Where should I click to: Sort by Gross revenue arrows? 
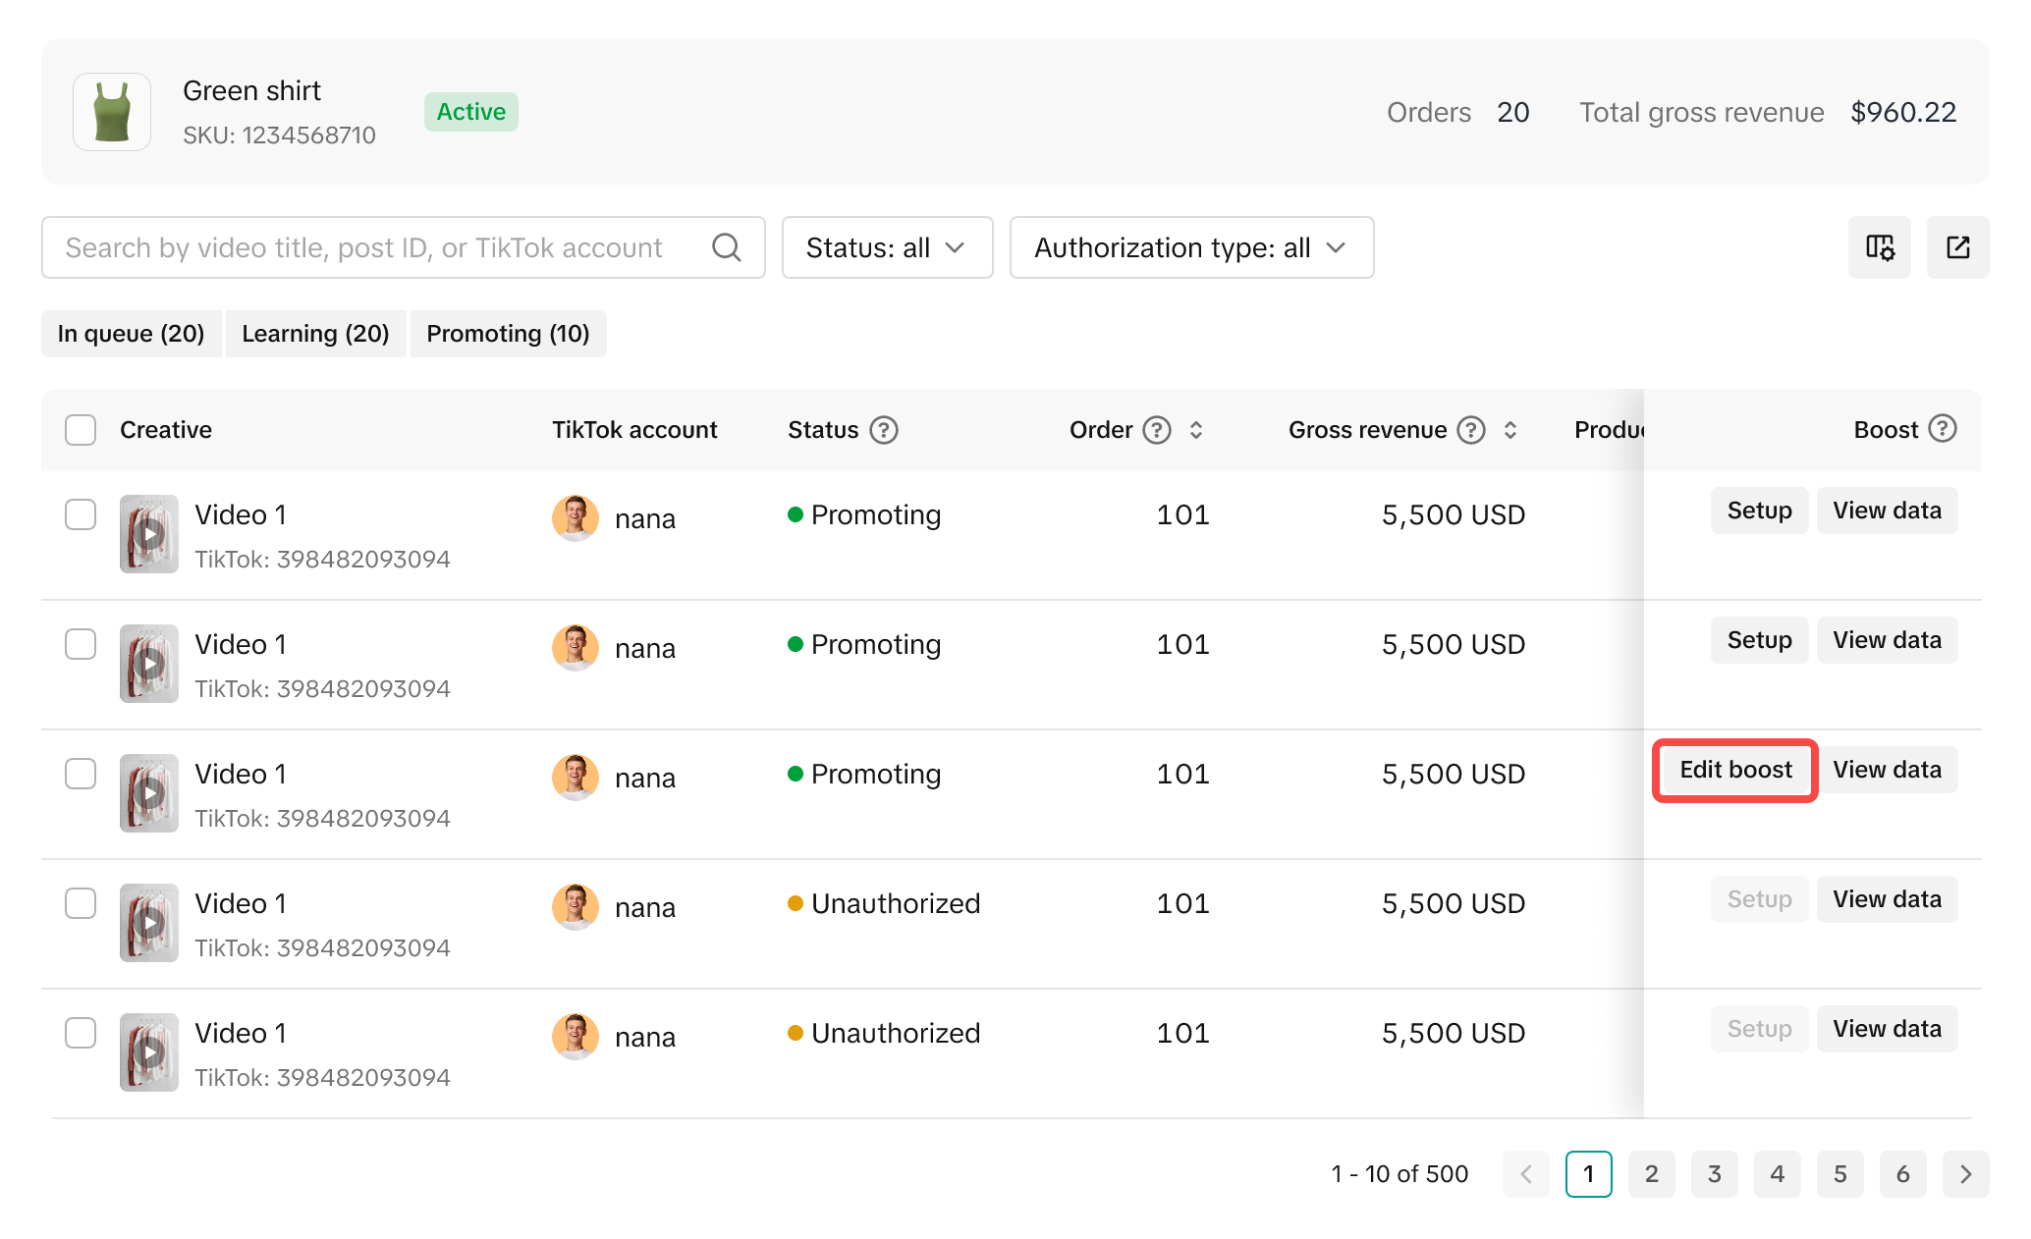1510,430
